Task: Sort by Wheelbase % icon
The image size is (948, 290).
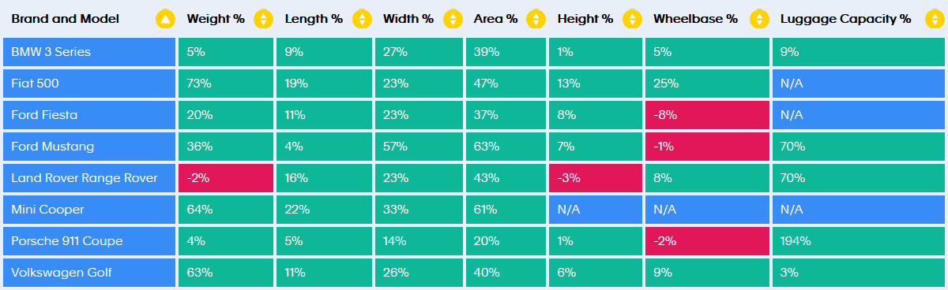Action: (759, 19)
